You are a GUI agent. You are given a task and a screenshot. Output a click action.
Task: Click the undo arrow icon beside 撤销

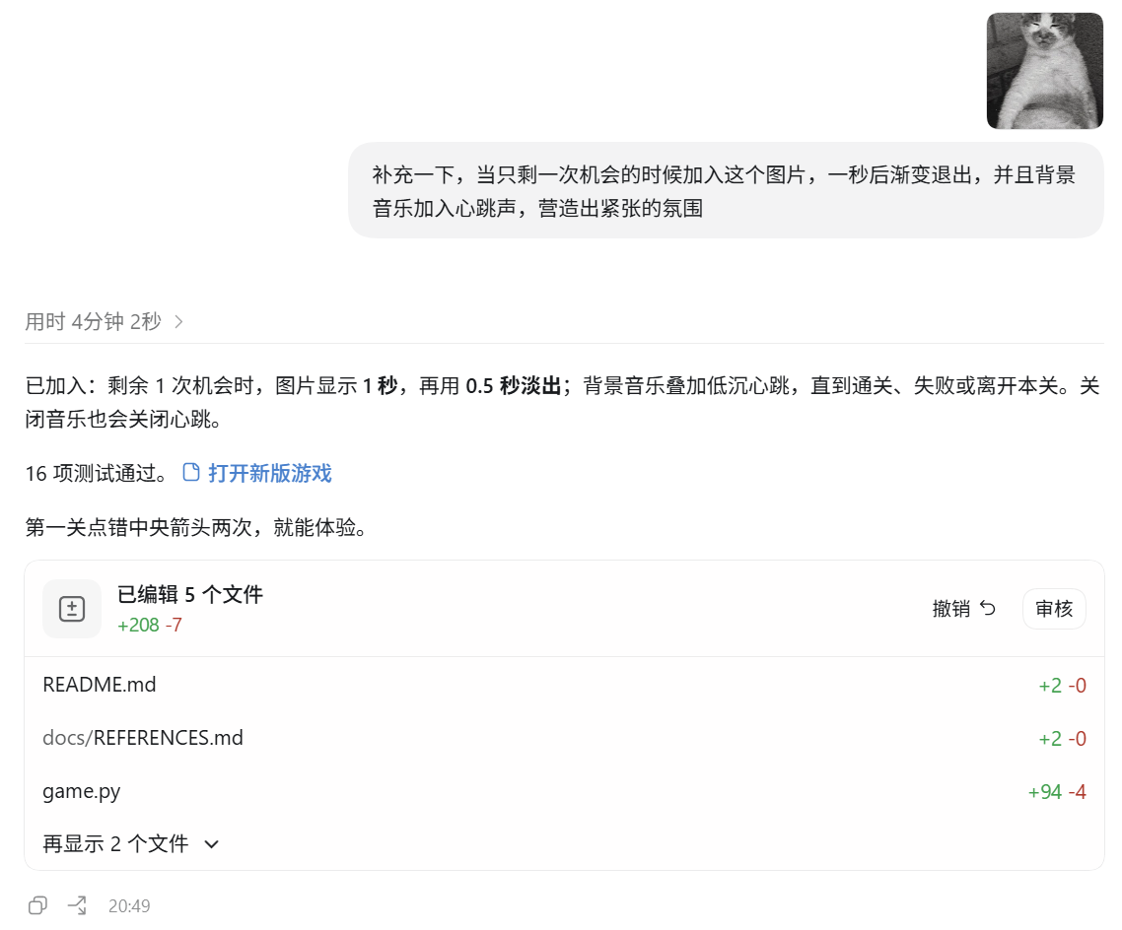tap(988, 608)
